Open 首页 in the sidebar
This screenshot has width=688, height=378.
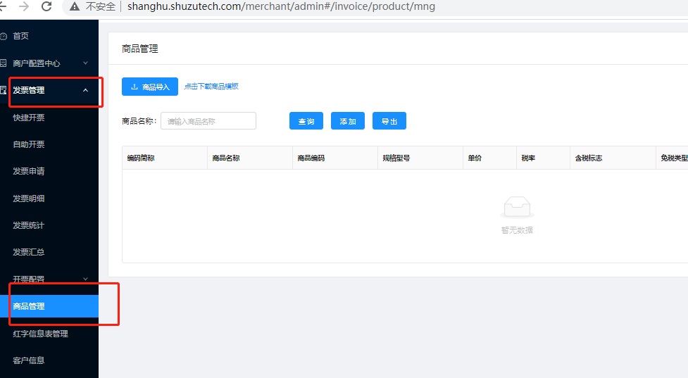pos(20,36)
